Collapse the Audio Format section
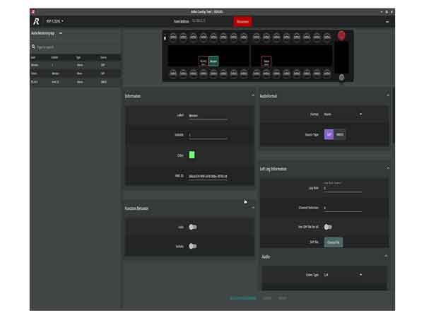 click(388, 95)
